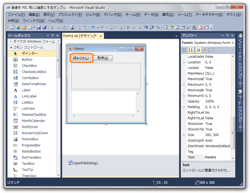The height and width of the screenshot is (193, 250).
Task: Click the hammer and wrench Toolbox icon
Action: 189,27
